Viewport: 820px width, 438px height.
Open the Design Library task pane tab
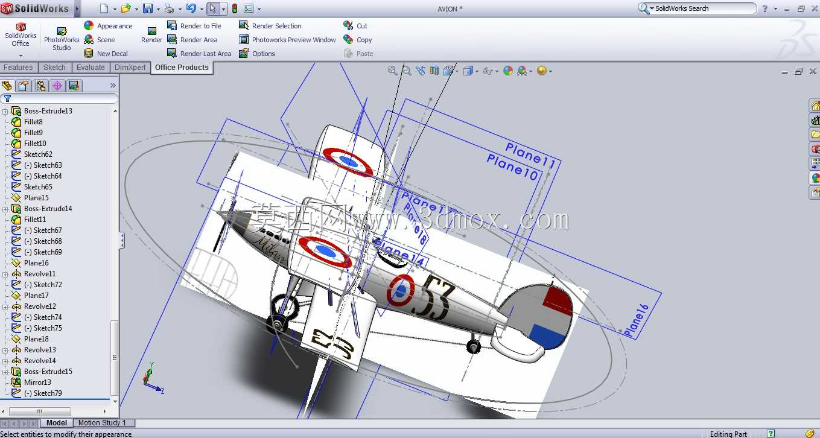815,121
